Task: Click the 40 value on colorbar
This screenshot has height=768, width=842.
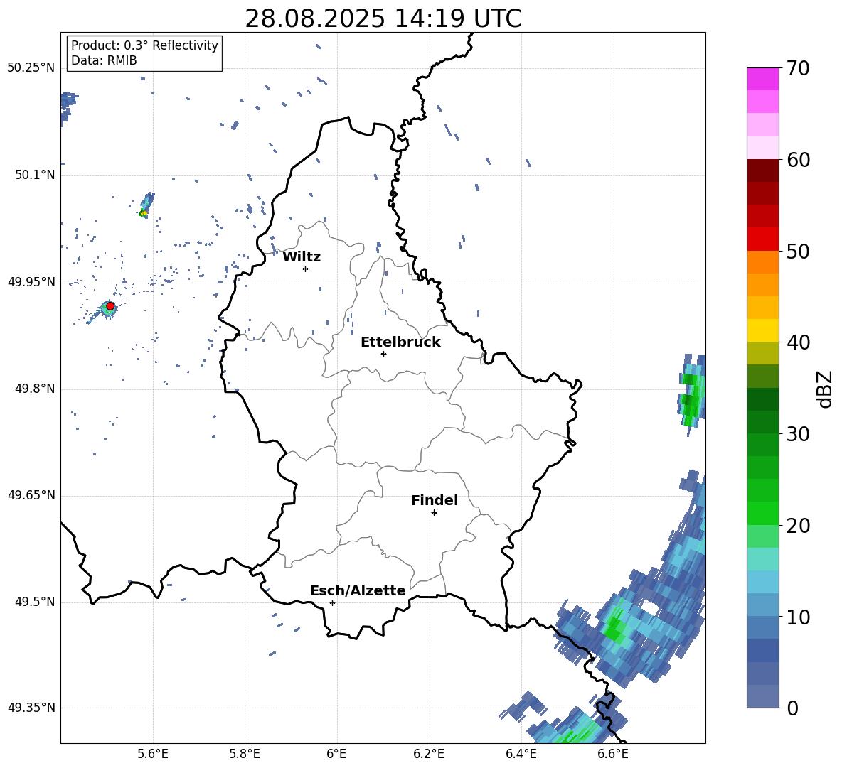Action: (x=798, y=342)
